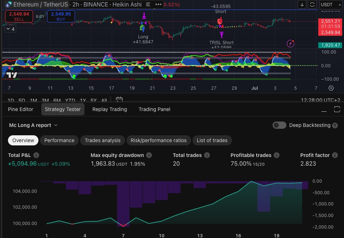The image size is (344, 238).
Task: Open the three-dots more menu in chart legend
Action: click(158, 4)
